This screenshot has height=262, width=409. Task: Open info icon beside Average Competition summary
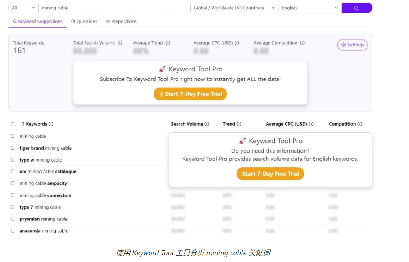[302, 43]
